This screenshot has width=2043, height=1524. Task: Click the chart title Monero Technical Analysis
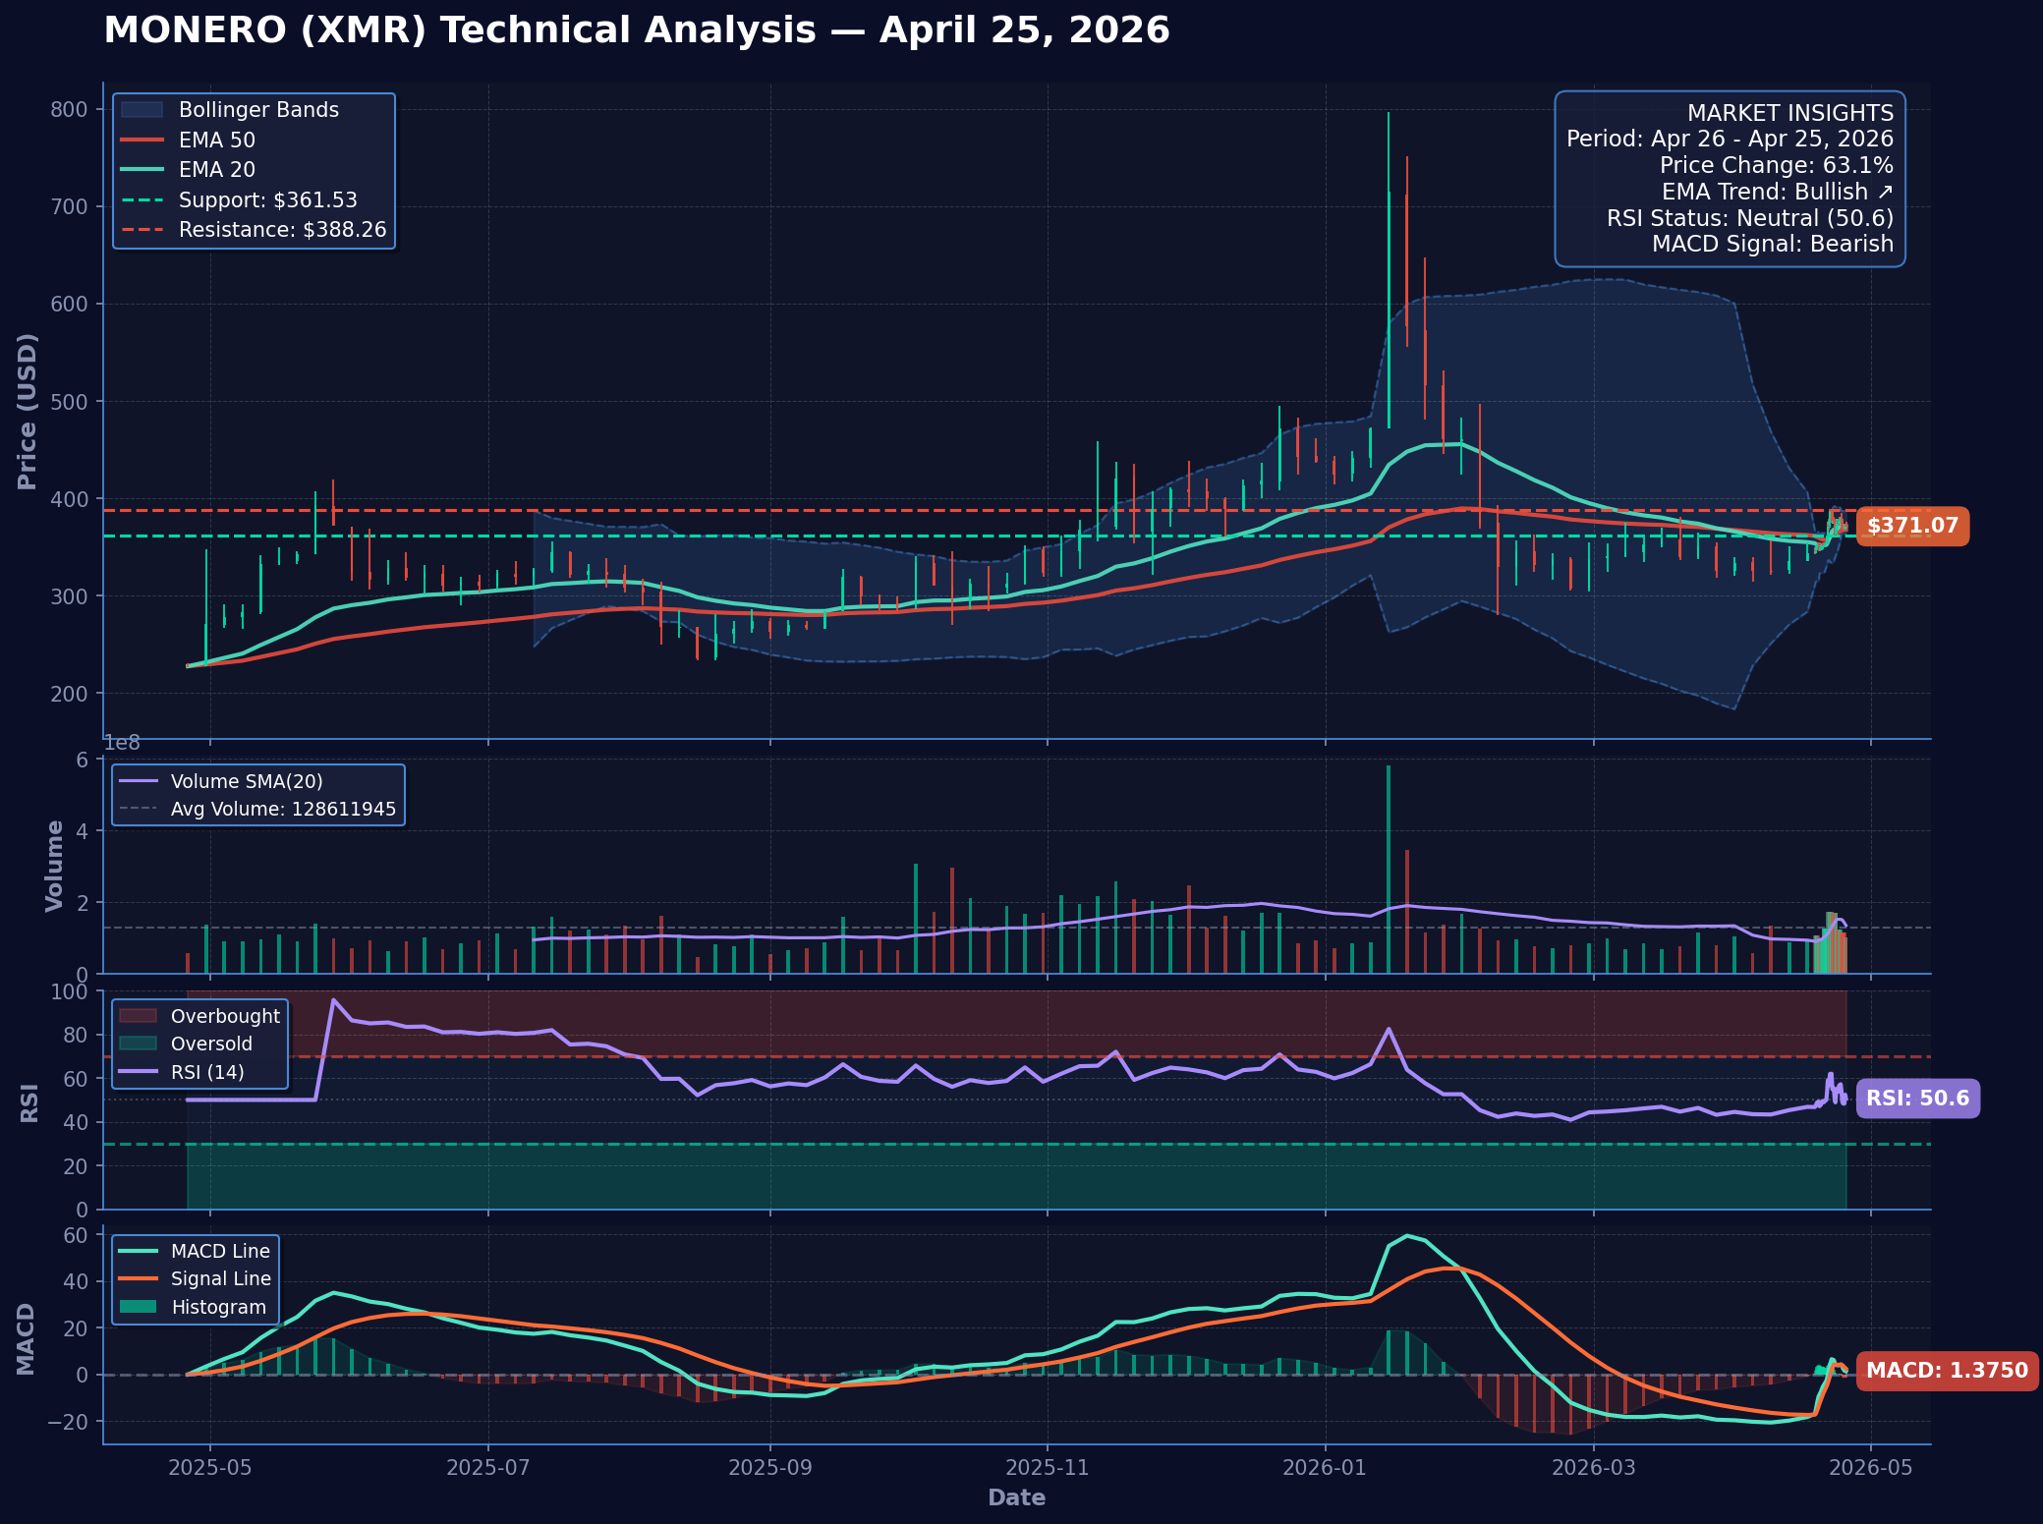click(x=636, y=30)
